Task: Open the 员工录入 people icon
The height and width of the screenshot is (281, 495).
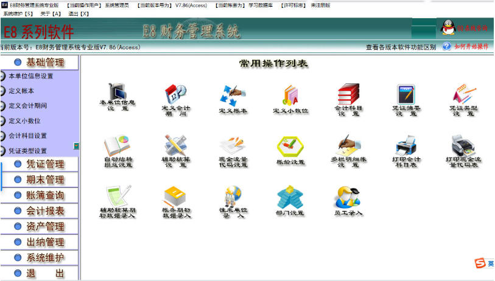Action: [348, 201]
